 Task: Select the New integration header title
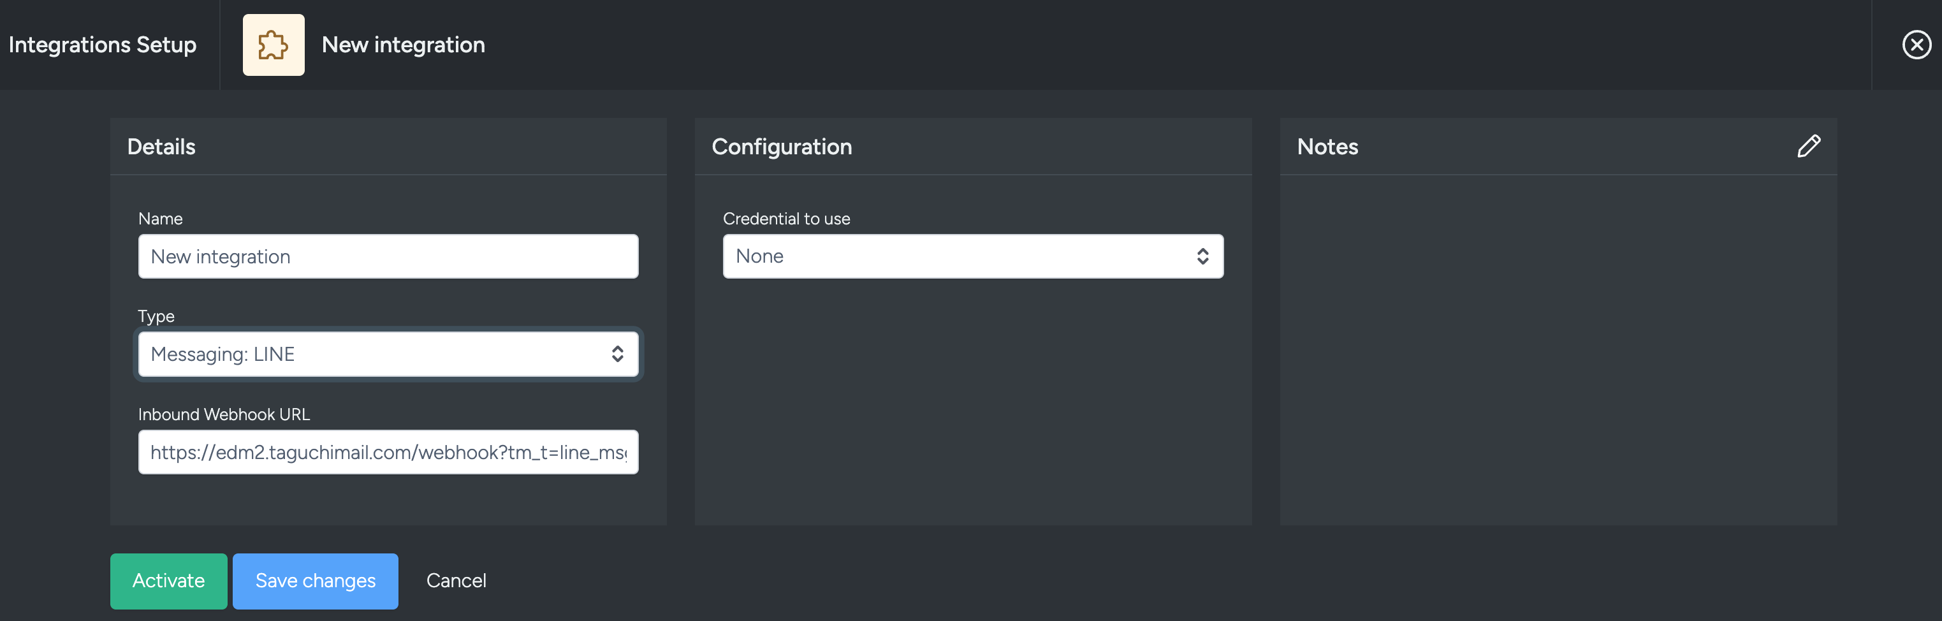tap(404, 45)
